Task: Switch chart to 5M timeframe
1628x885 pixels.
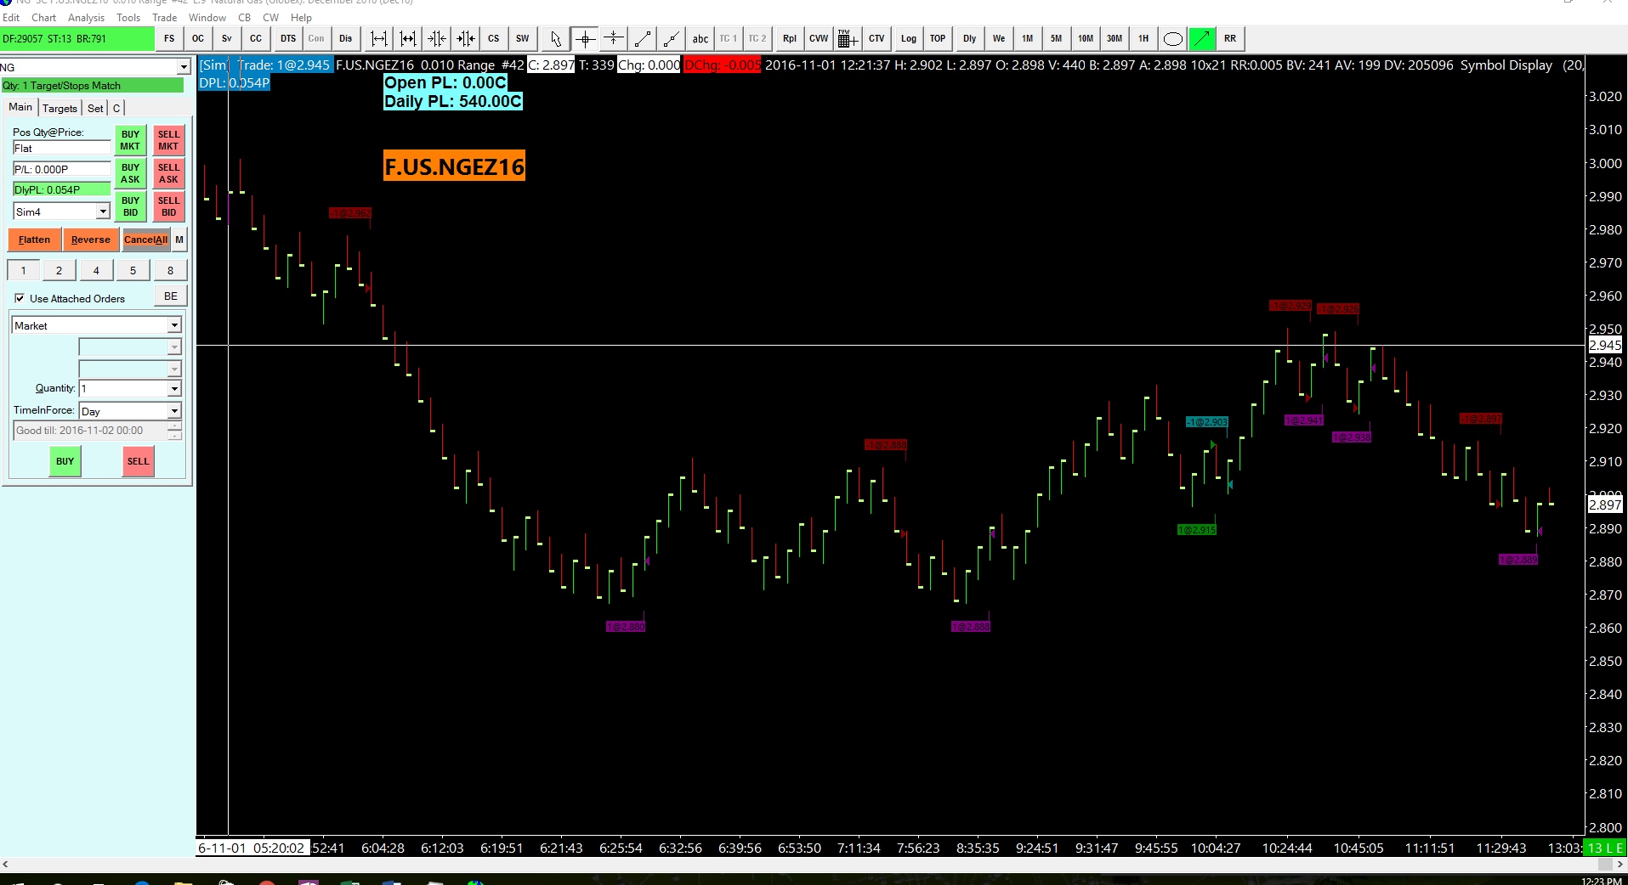Action: 1057,39
